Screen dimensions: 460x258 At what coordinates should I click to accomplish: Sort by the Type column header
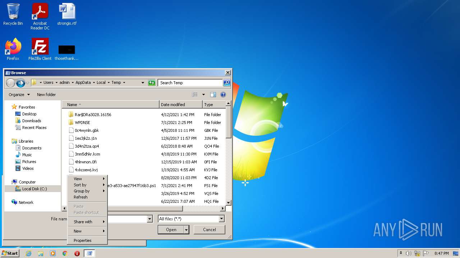point(214,105)
